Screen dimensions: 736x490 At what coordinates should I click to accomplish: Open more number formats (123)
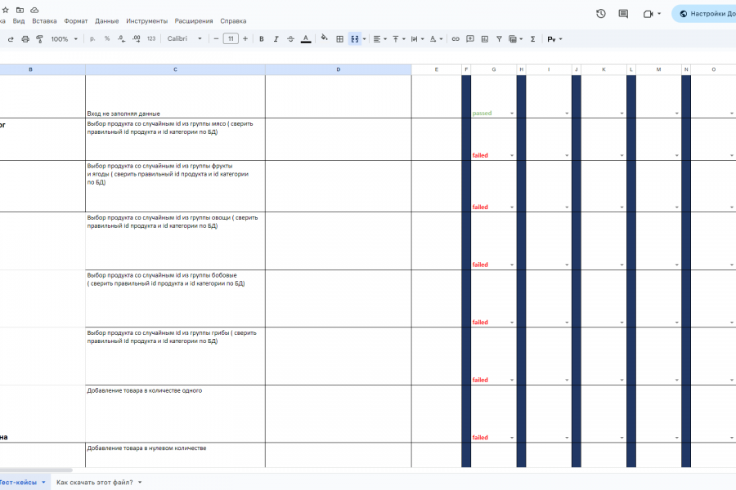tap(151, 39)
